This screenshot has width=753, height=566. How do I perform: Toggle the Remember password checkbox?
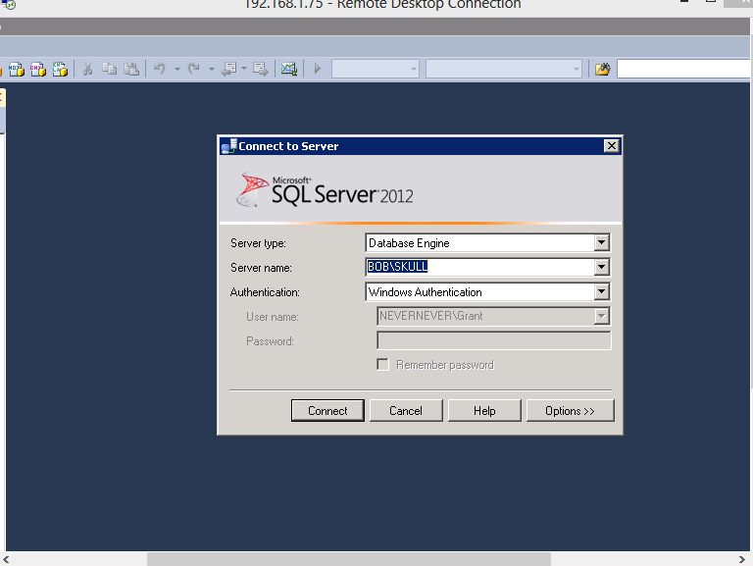[382, 365]
